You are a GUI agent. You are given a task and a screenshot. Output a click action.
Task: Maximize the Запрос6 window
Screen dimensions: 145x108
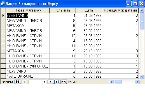click(x=135, y=4)
